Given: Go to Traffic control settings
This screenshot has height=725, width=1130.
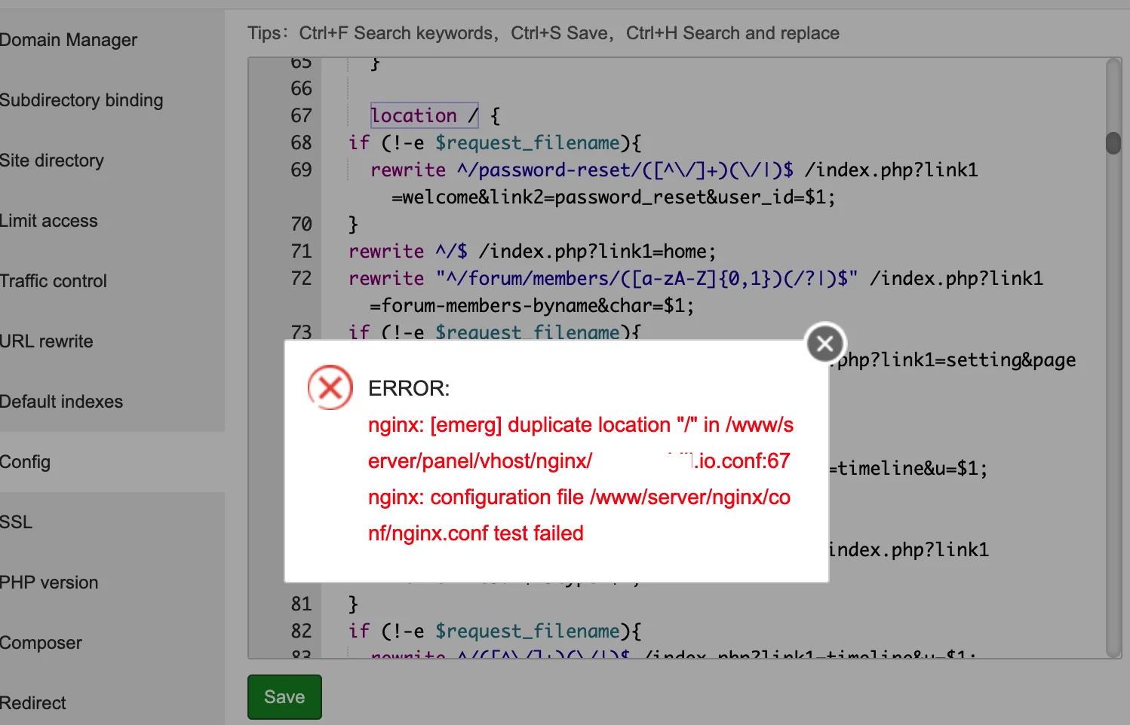Looking at the screenshot, I should 54,281.
